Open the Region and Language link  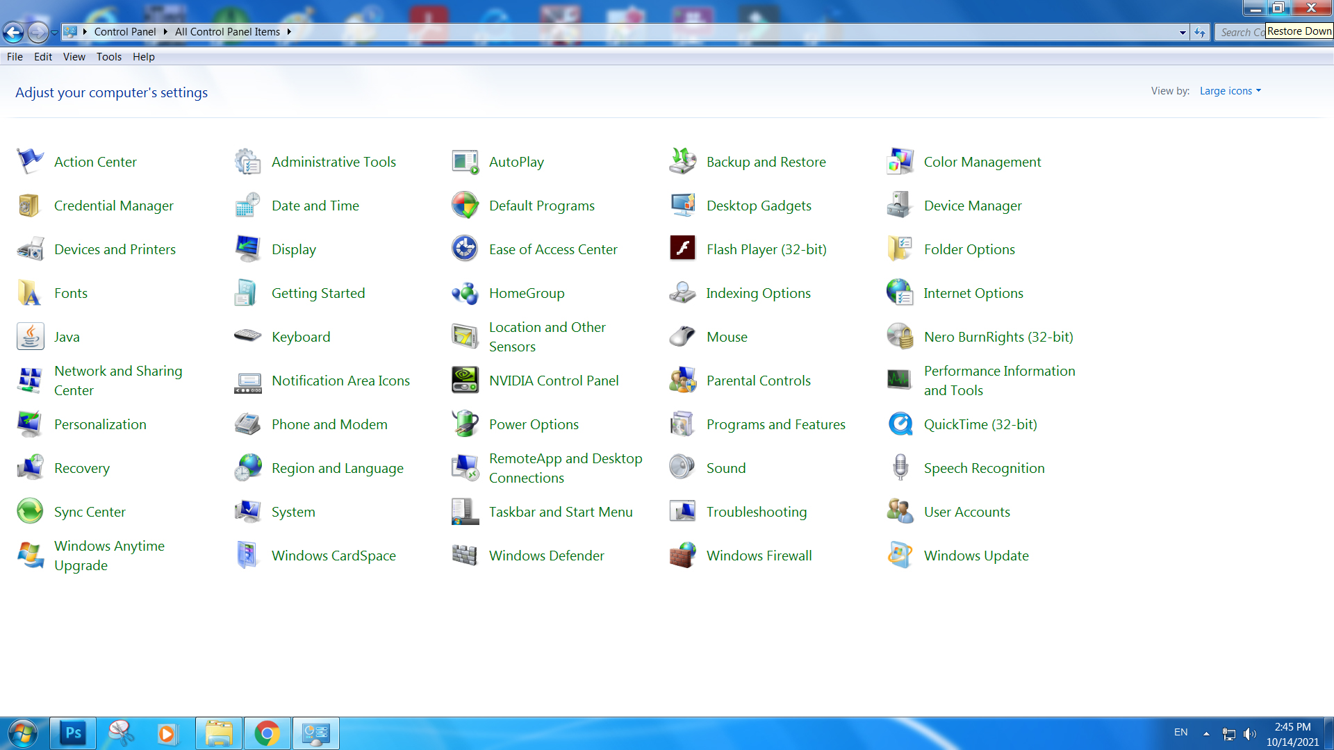point(338,468)
